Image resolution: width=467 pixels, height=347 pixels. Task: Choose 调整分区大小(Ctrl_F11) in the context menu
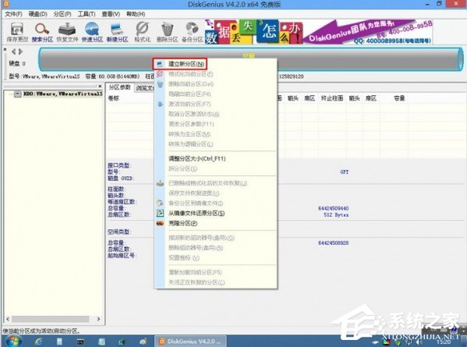197,158
